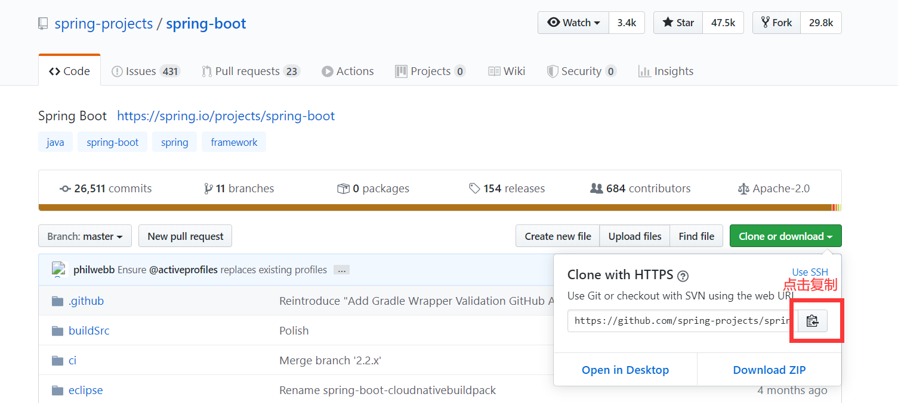898x403 pixels.
Task: Click the .github folder icon
Action: [x=57, y=301]
